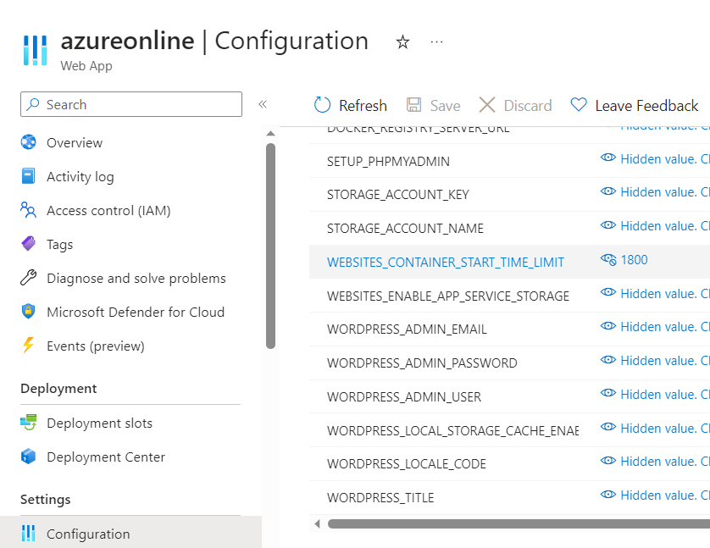This screenshot has width=710, height=548.
Task: Click the Discard label
Action: tap(528, 105)
